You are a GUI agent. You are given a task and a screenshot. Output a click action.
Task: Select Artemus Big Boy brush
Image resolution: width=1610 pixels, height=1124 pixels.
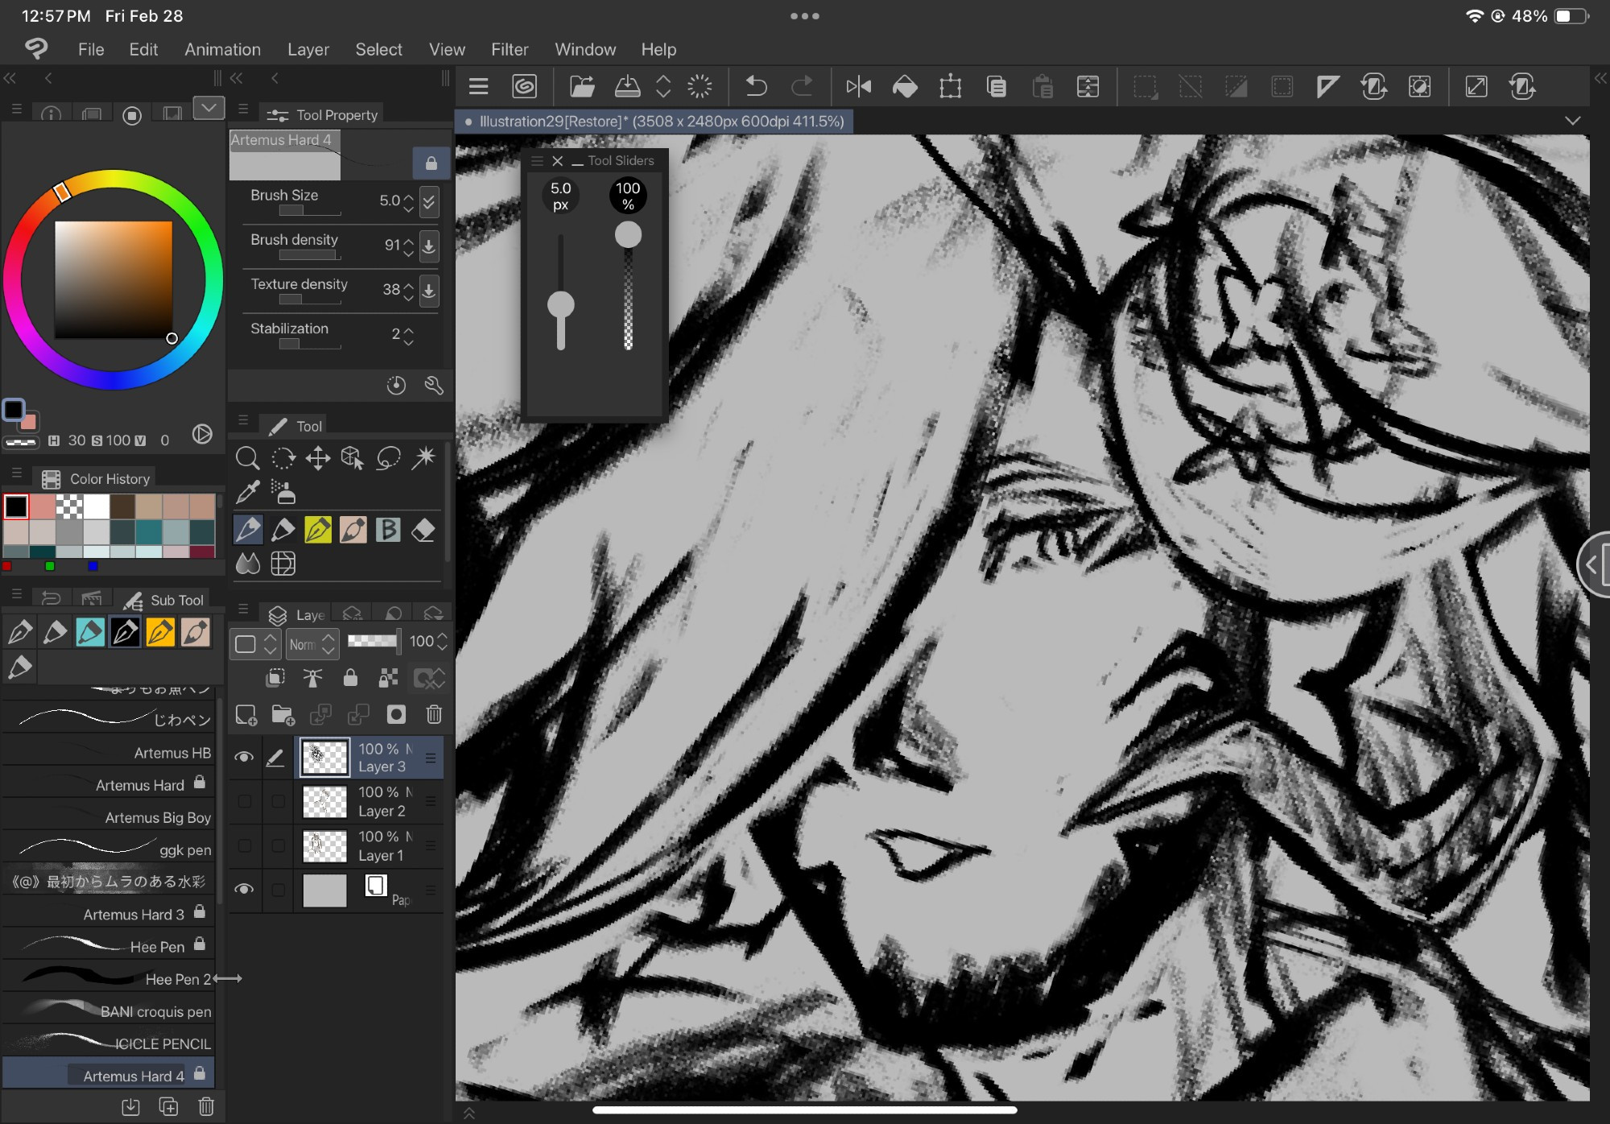109,817
